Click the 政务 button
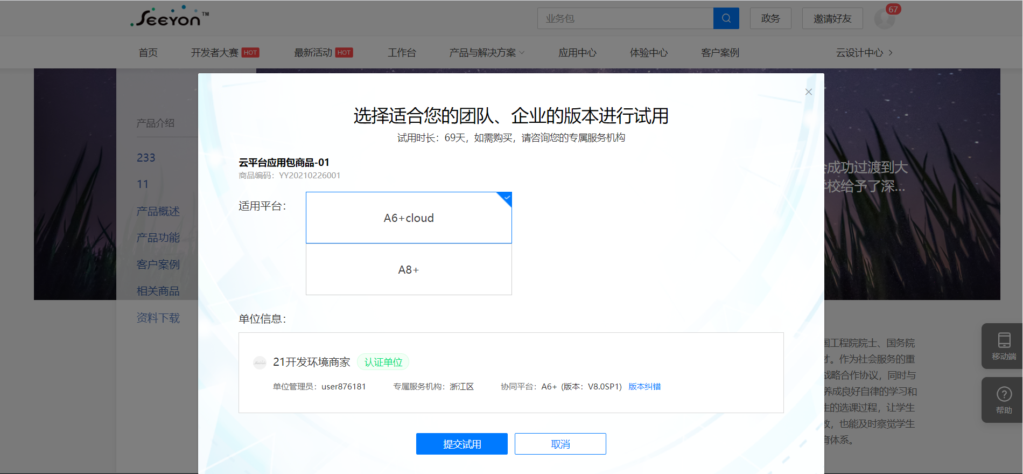1023x474 pixels. pyautogui.click(x=770, y=18)
